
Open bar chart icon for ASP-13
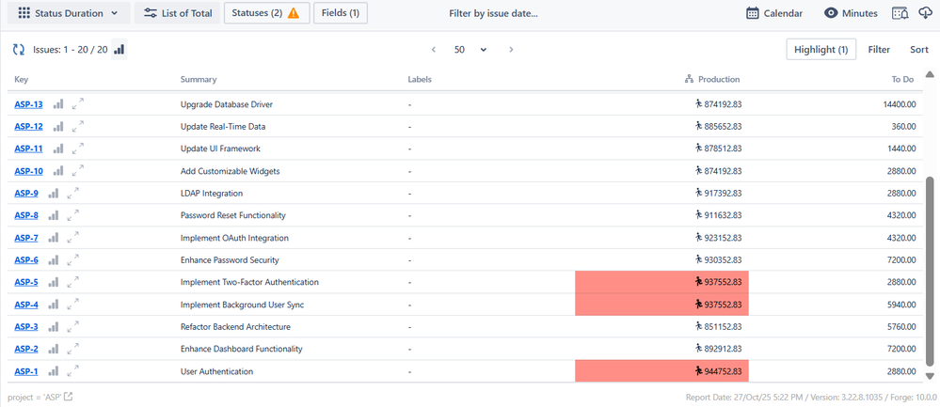58,104
